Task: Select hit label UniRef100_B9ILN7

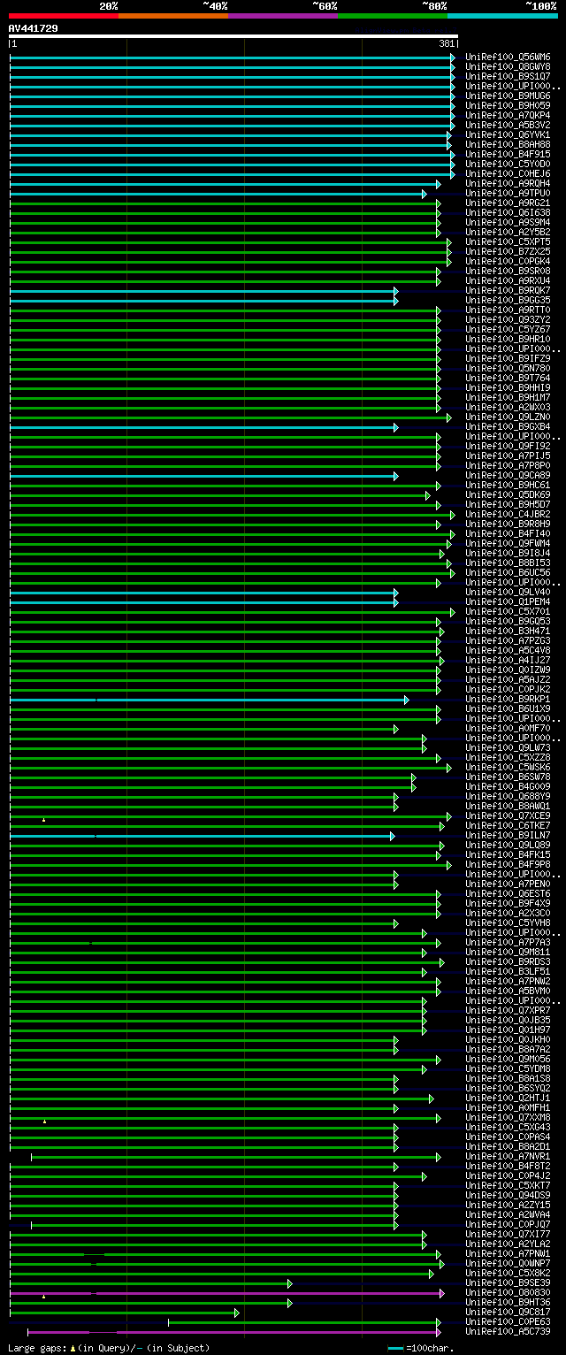Action: click(x=508, y=836)
